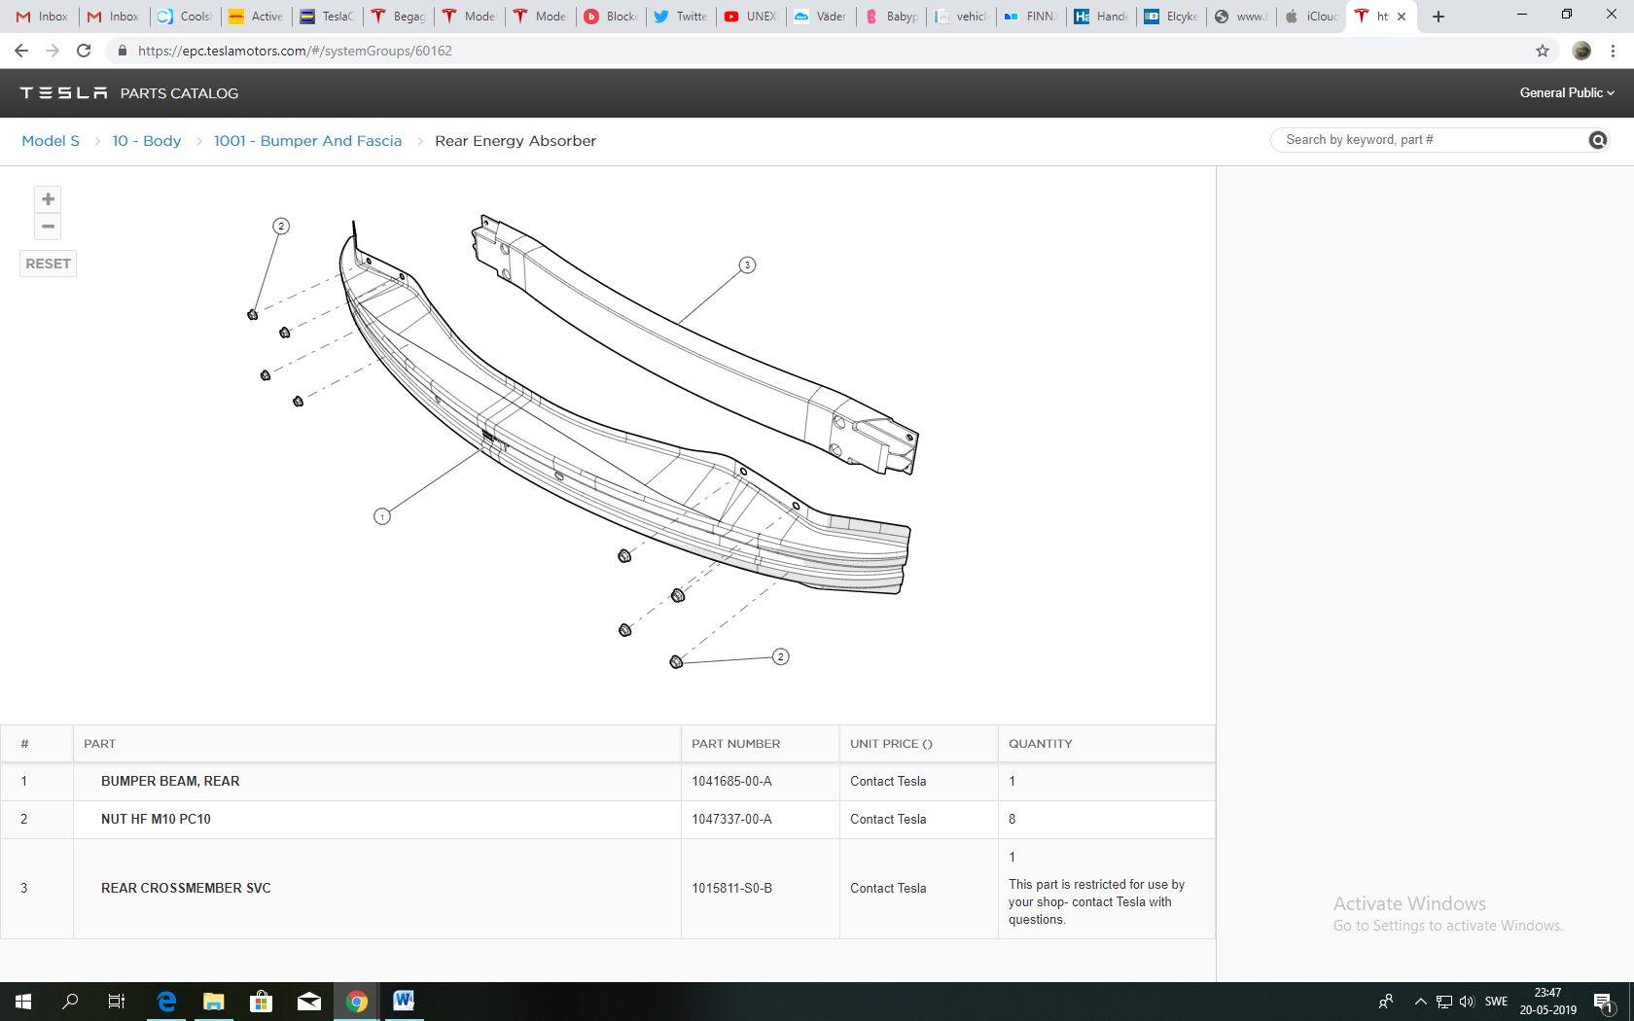Select callout 1 on the bumper beam diagram
The height and width of the screenshot is (1021, 1634).
[x=382, y=516]
